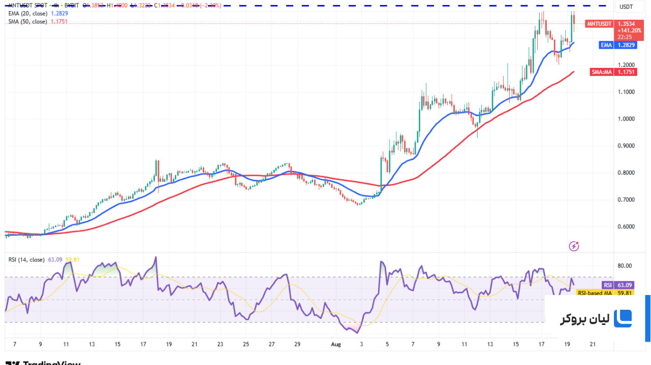Click the 1.2829 EMA value in legend
The width and height of the screenshot is (651, 365).
point(59,14)
